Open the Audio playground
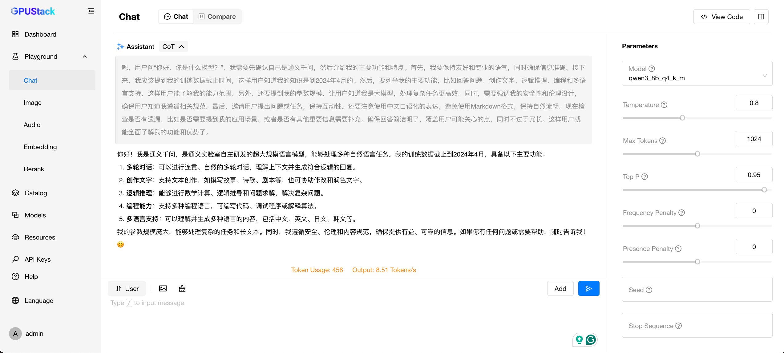The width and height of the screenshot is (784, 353). coord(32,125)
